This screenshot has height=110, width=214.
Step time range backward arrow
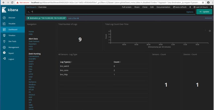click(190, 7)
